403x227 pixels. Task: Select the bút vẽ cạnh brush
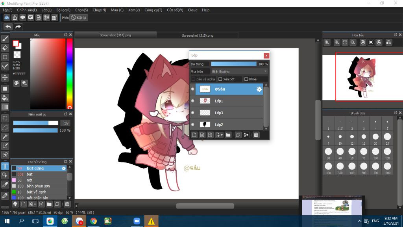point(39,192)
